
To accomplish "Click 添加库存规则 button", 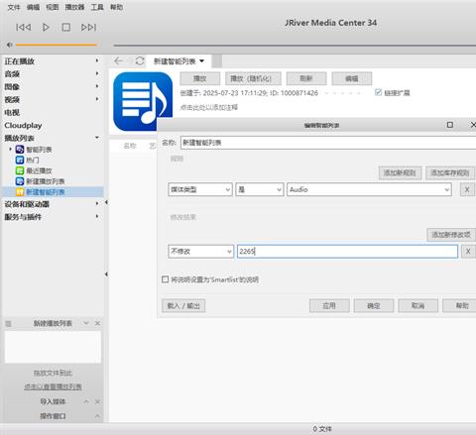I will coord(450,172).
